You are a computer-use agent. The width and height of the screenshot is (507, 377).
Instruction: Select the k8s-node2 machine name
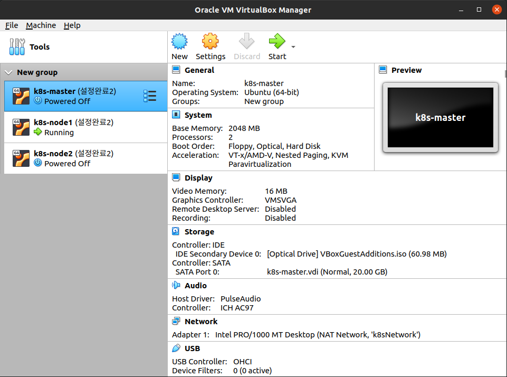point(53,154)
